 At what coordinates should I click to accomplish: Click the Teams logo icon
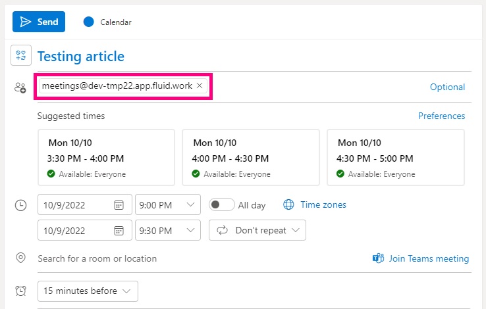[x=378, y=258]
